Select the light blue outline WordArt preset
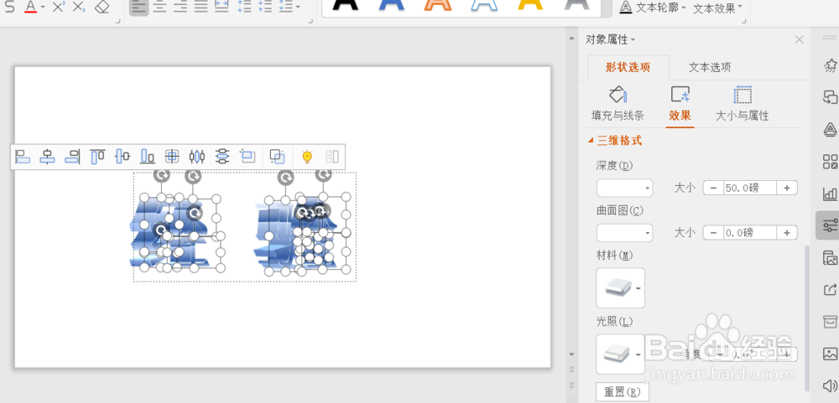Image resolution: width=839 pixels, height=403 pixels. click(x=484, y=5)
